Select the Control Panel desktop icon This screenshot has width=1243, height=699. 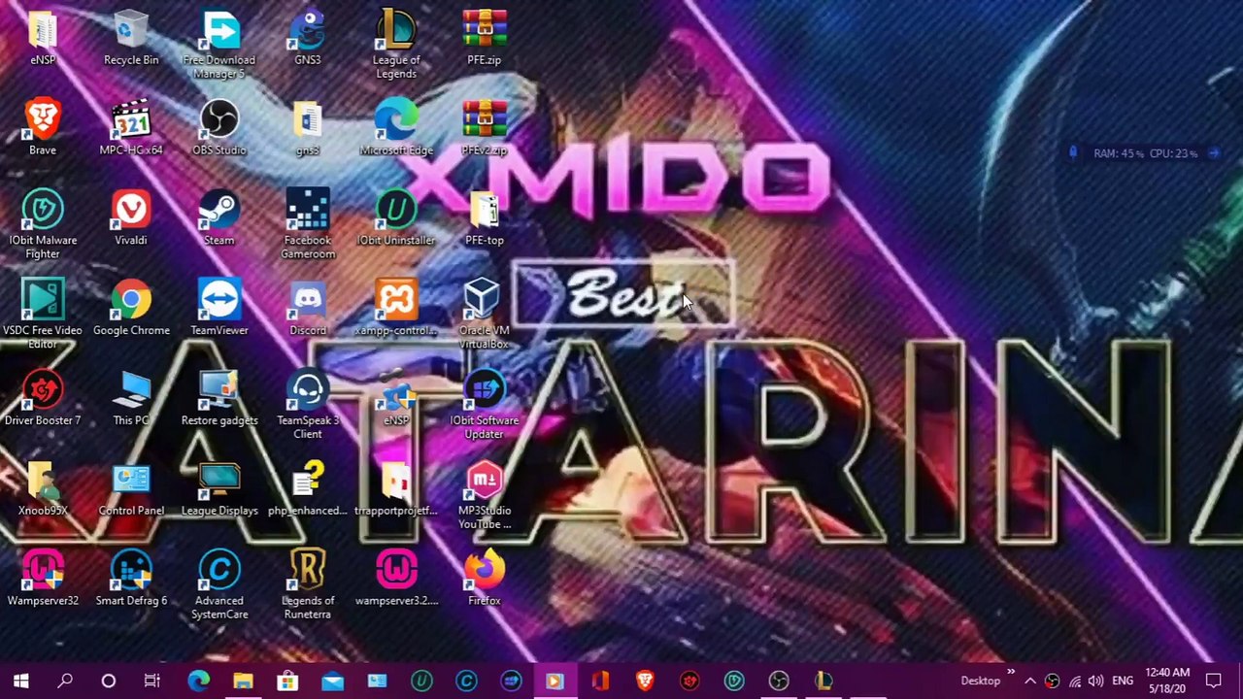click(x=131, y=489)
